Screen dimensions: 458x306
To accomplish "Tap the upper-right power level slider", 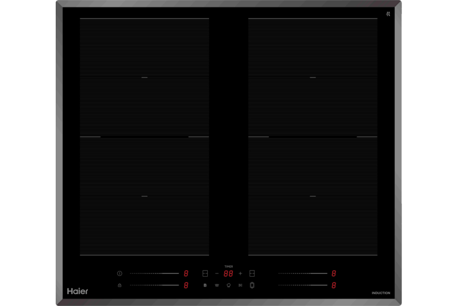I will click(x=303, y=273).
